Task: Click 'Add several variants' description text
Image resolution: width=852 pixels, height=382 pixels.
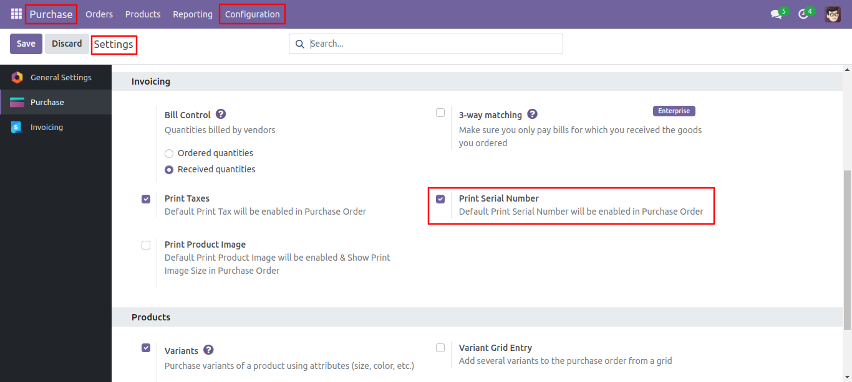Action: point(565,361)
